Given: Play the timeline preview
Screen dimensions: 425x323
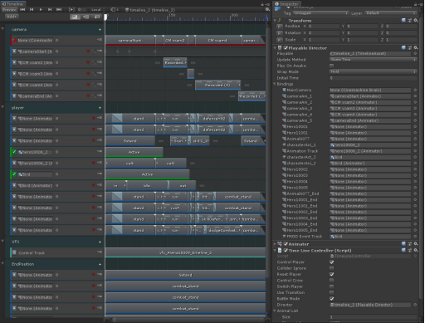Looking at the screenshot, I should point(41,10).
